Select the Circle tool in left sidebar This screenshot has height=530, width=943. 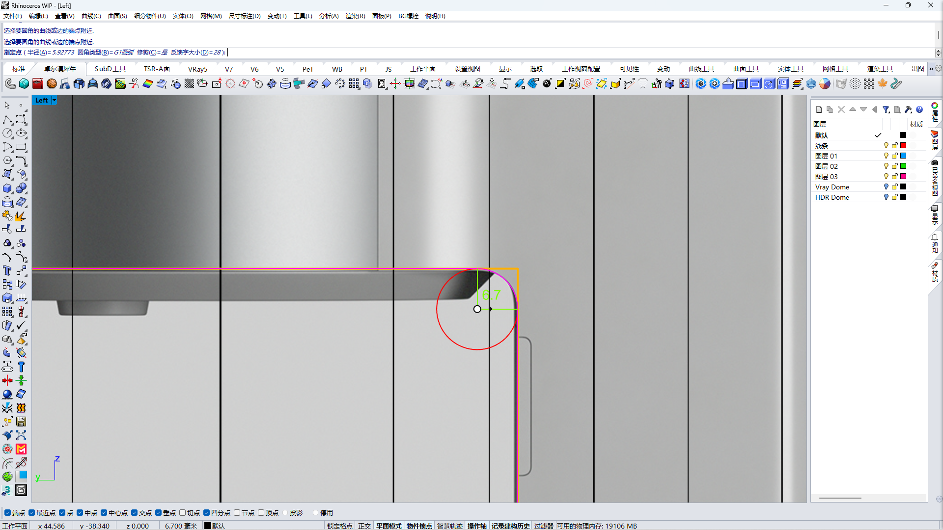7,133
